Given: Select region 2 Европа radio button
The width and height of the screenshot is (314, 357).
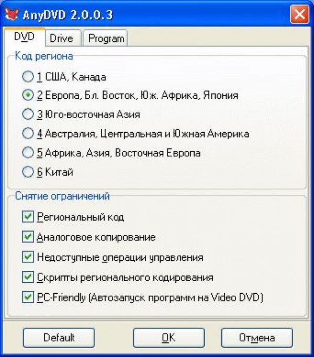Looking at the screenshot, I should [28, 96].
